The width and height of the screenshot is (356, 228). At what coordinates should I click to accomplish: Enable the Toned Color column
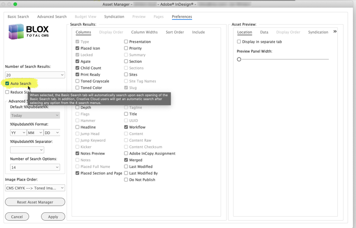77,88
